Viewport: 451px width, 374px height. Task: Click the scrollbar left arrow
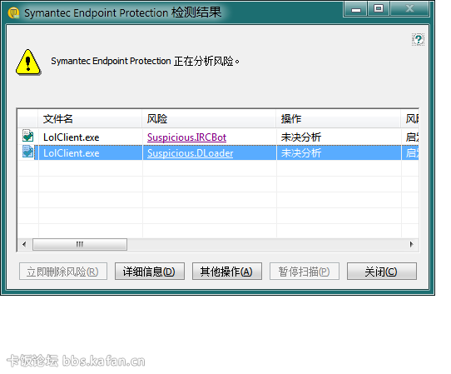(24, 244)
